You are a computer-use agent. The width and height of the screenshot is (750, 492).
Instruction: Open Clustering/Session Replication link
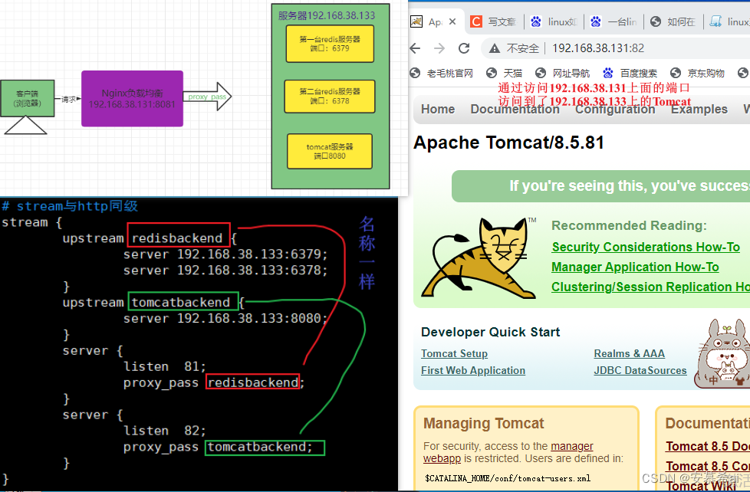coord(650,287)
